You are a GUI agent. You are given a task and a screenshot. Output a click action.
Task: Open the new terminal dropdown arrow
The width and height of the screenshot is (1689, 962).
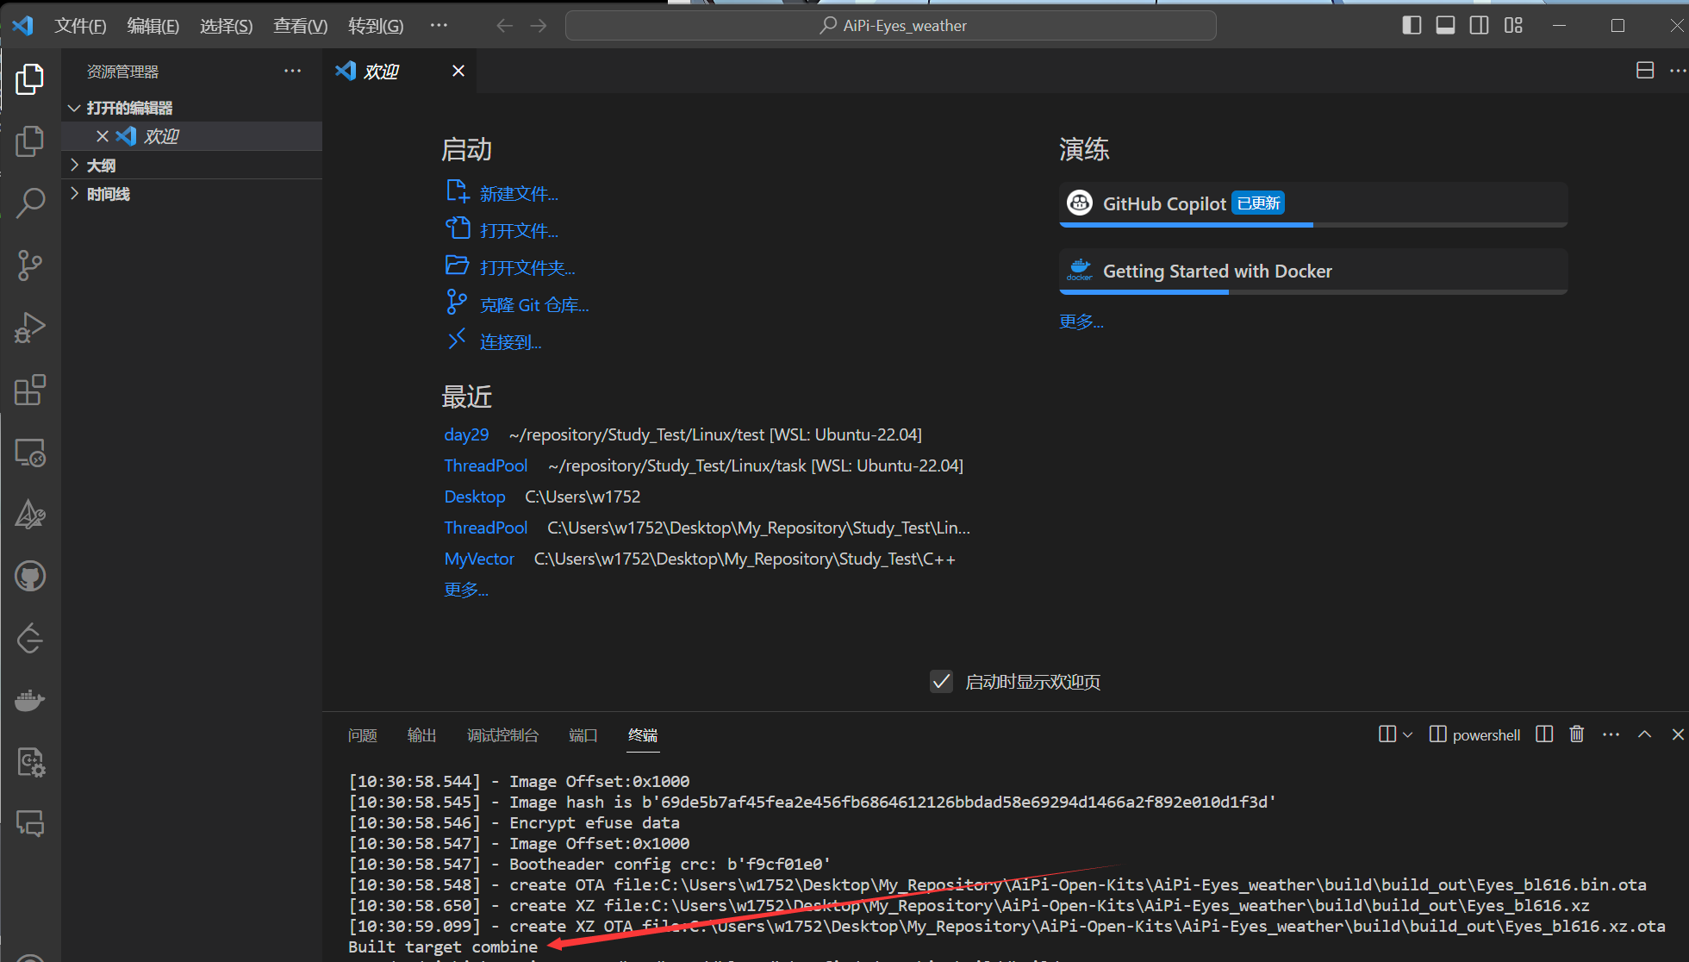(x=1407, y=734)
